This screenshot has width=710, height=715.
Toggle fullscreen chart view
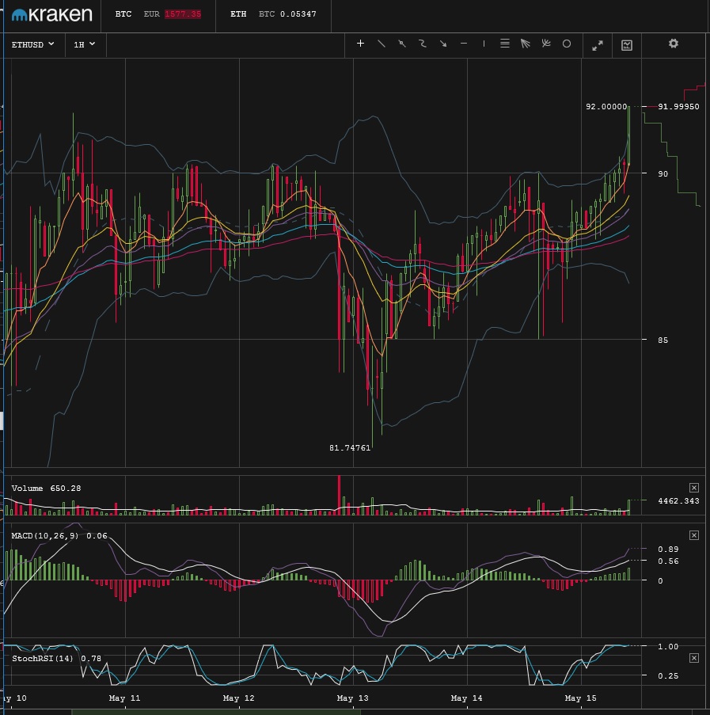click(x=597, y=44)
